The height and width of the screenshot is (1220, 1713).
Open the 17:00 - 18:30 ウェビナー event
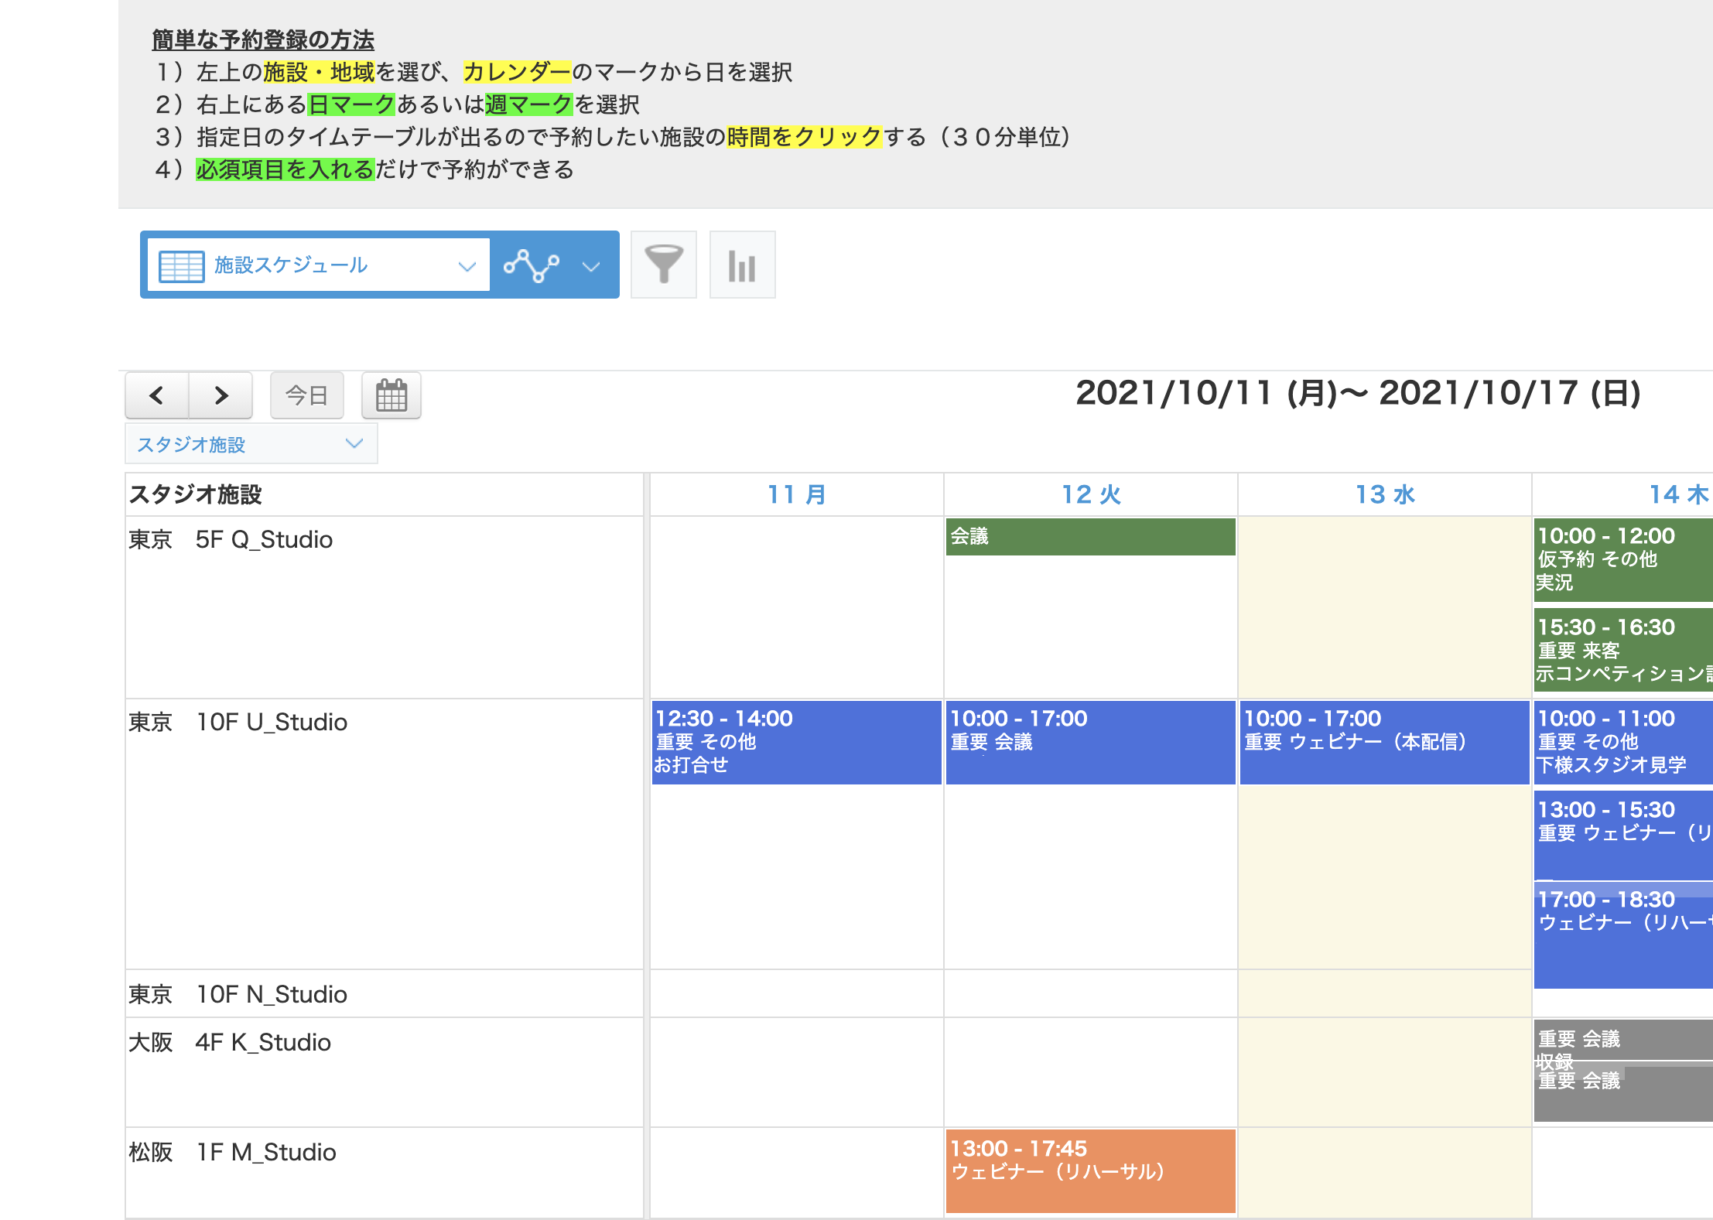(1623, 936)
